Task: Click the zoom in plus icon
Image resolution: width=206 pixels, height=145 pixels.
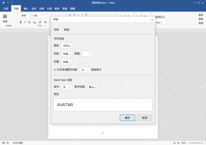Action: (x=202, y=143)
